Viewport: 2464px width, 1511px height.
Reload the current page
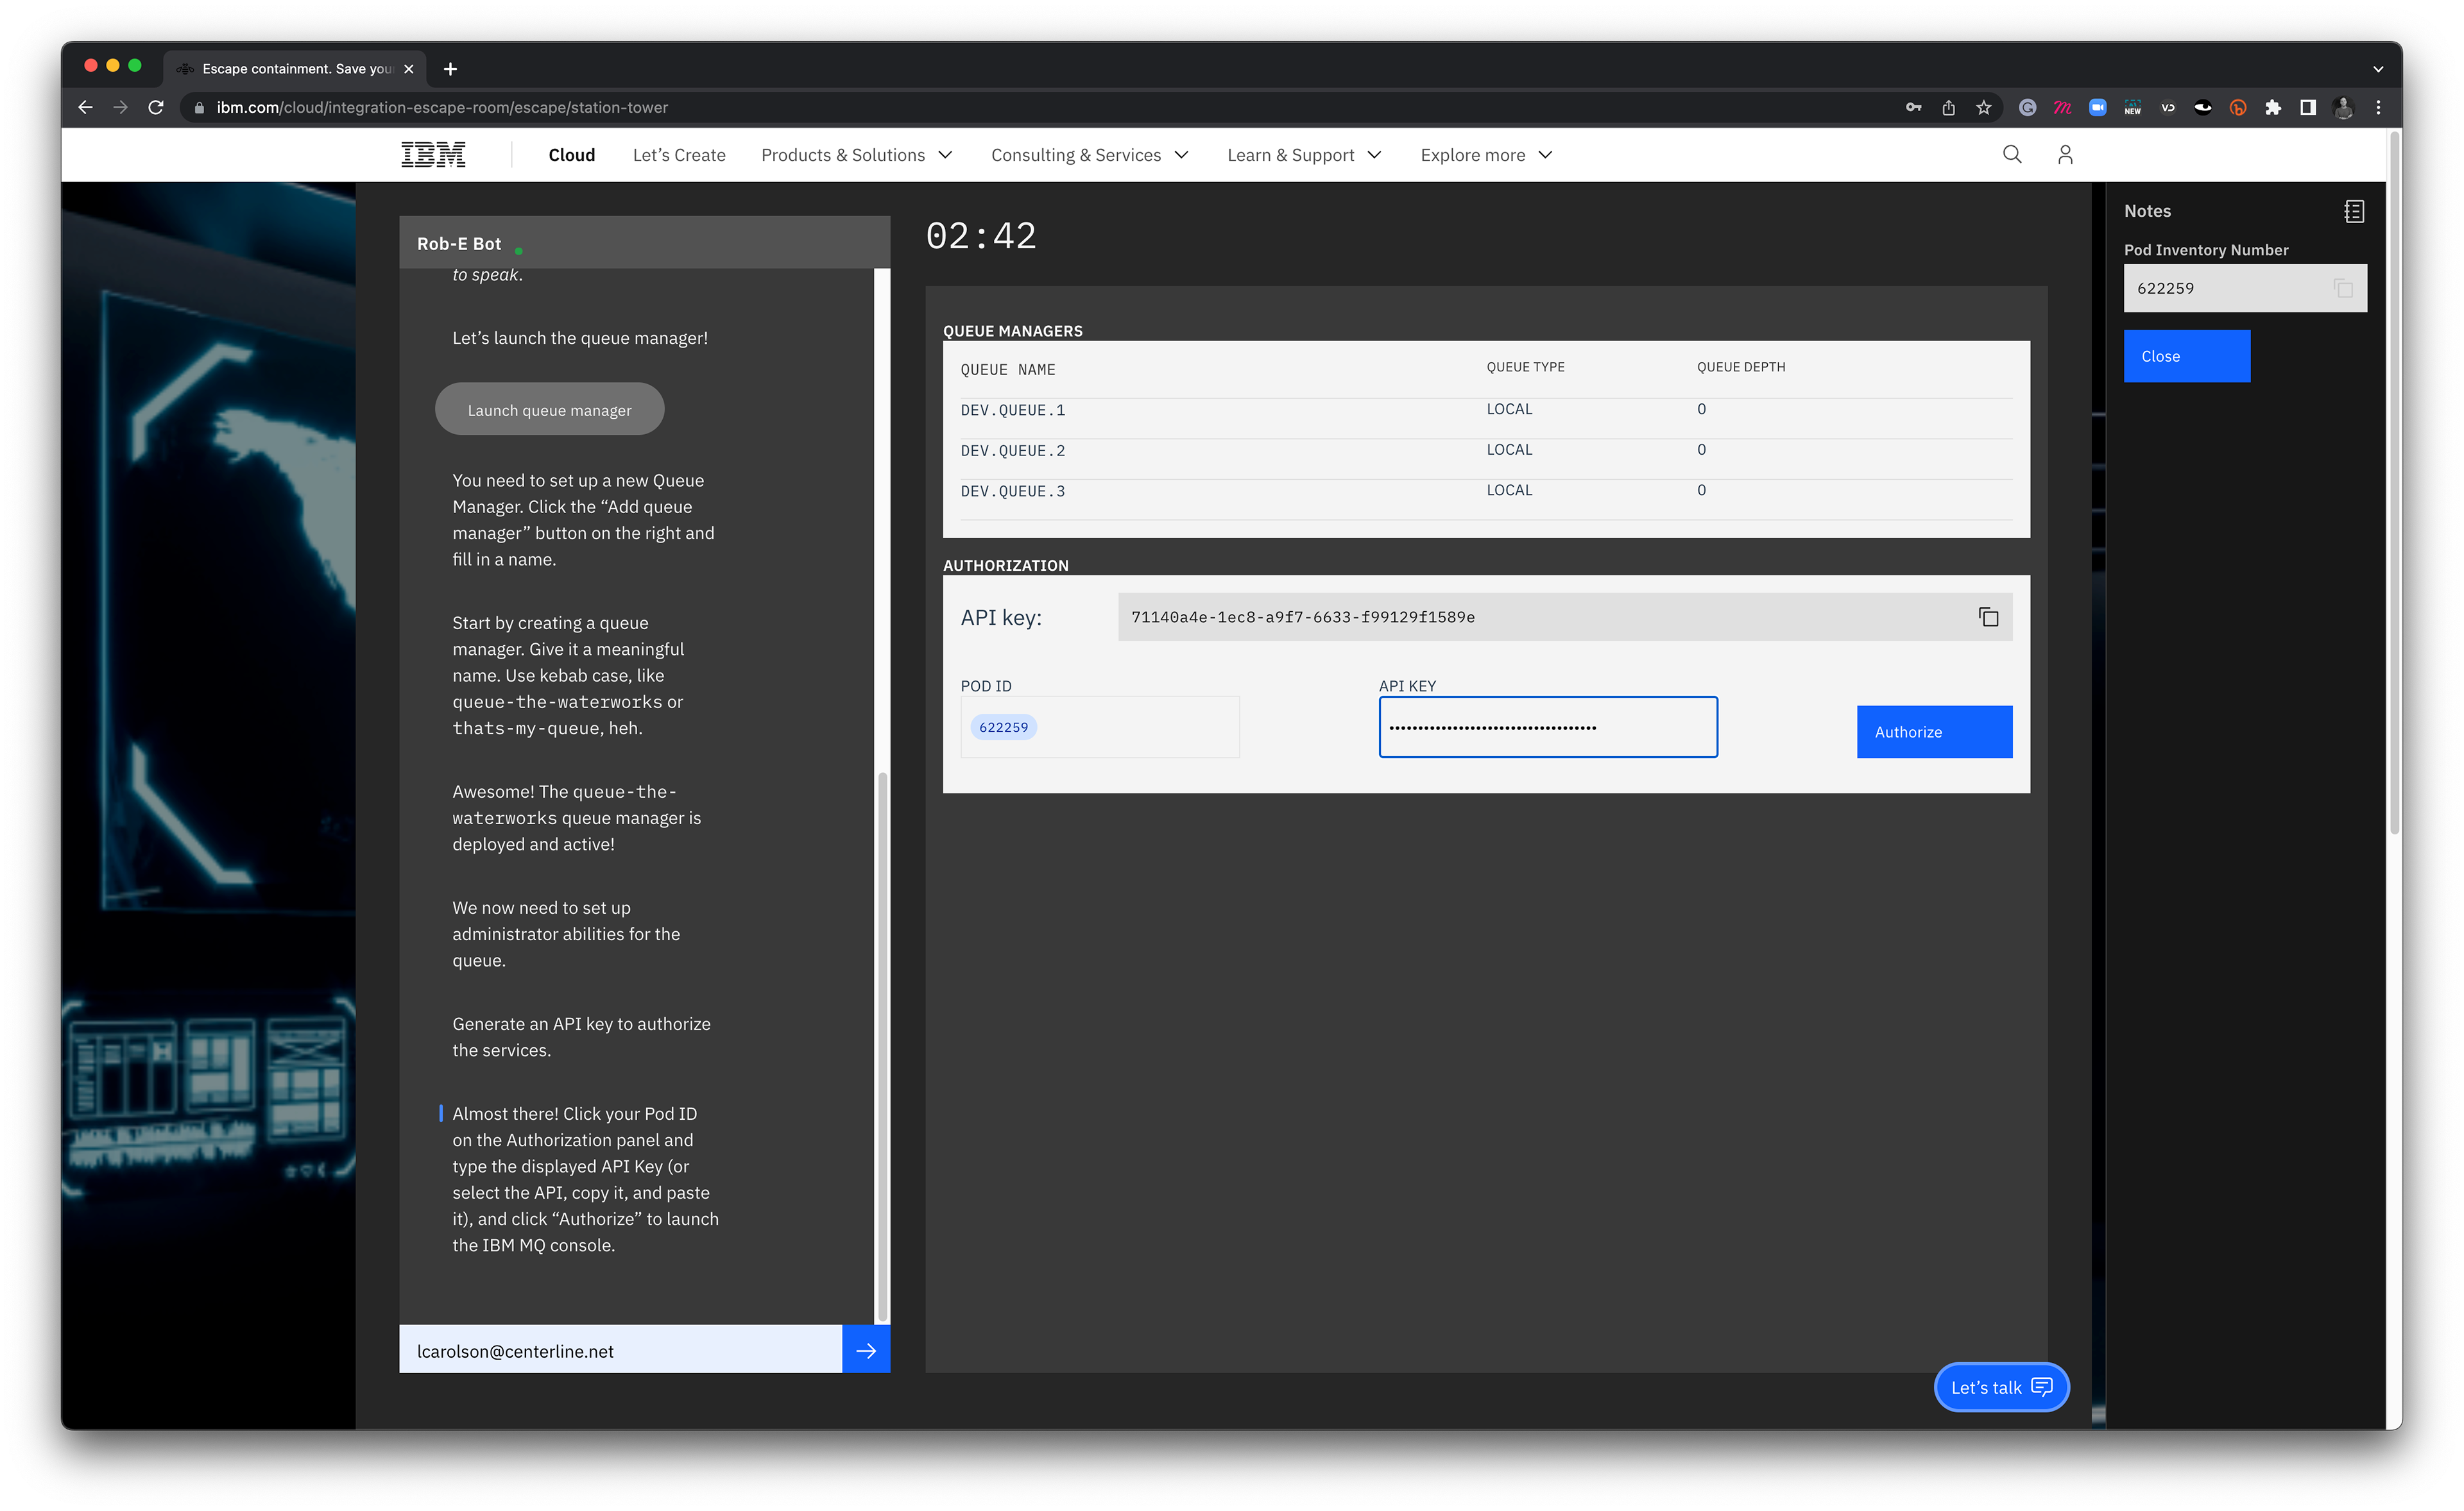156,108
